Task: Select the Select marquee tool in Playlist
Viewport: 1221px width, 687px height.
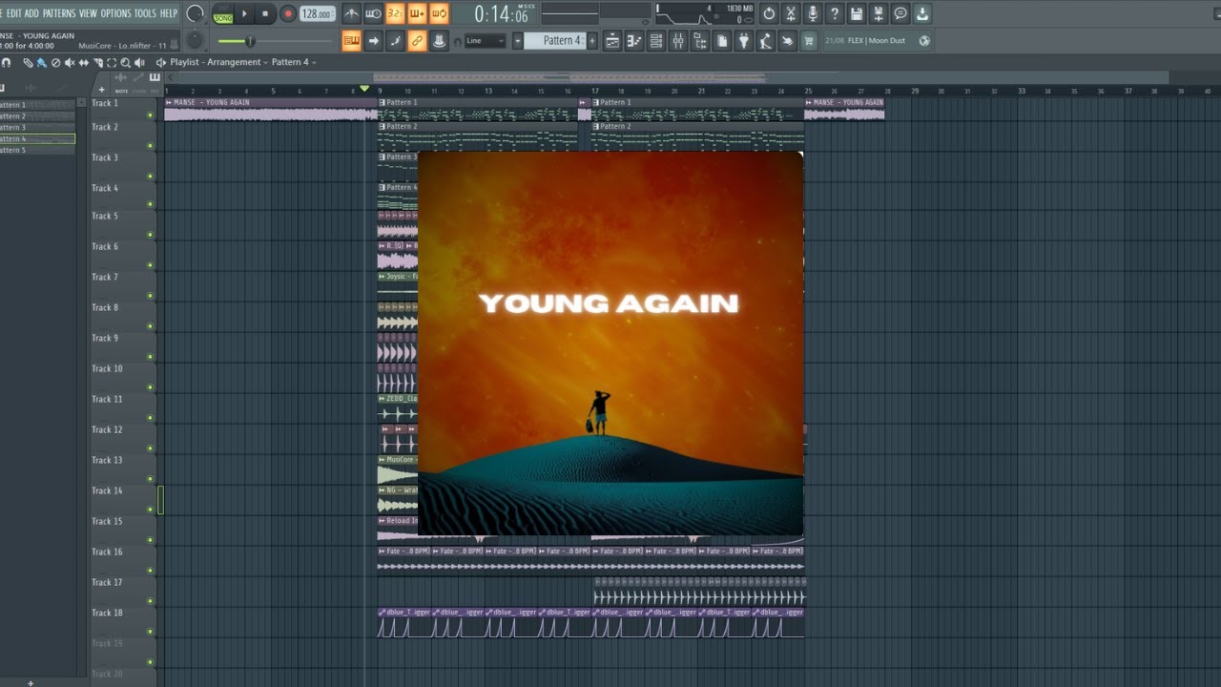Action: point(112,62)
